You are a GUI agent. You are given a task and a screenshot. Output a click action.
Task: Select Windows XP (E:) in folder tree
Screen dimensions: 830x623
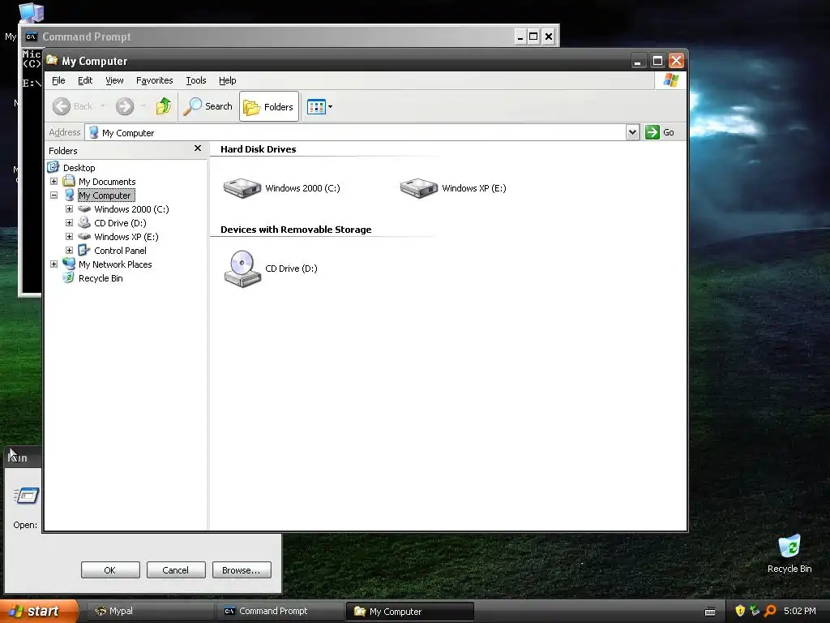126,237
